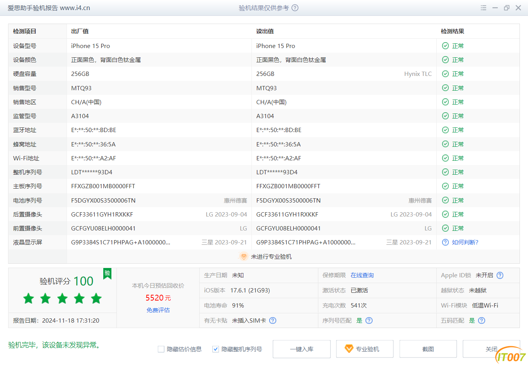Open the list menu icon in title bar
Viewport: 528px width, 366px height.
pyautogui.click(x=484, y=8)
